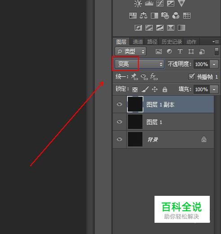Click the unify layer position icon
This screenshot has height=234, width=221.
(x=134, y=77)
